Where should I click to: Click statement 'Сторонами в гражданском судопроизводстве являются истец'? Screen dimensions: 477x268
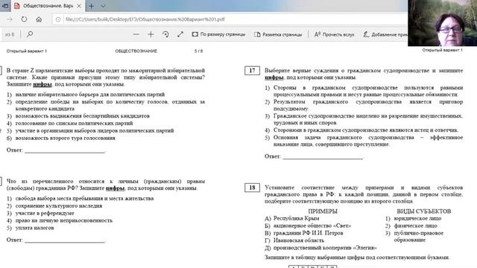click(366, 130)
